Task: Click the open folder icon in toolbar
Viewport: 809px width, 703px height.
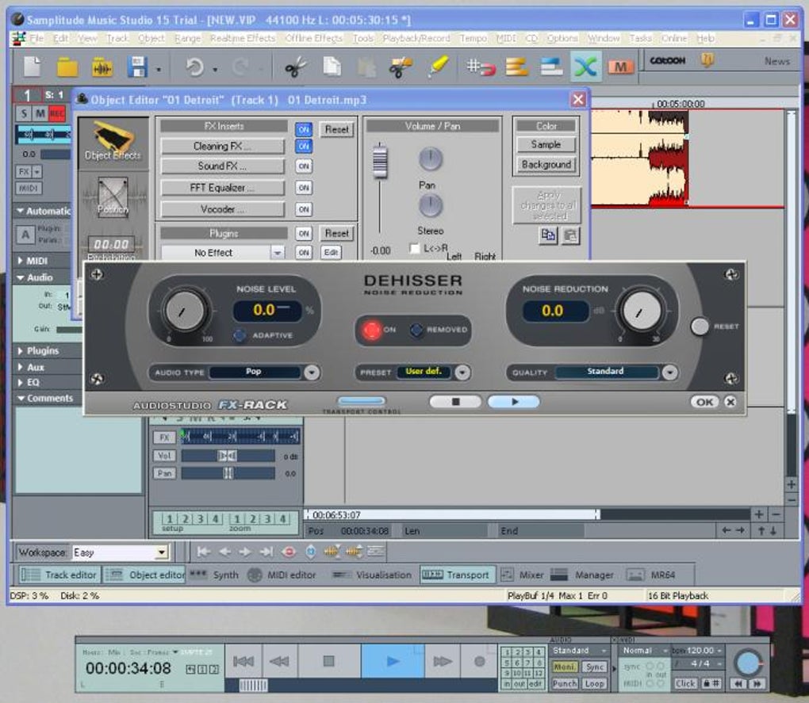Action: click(67, 67)
